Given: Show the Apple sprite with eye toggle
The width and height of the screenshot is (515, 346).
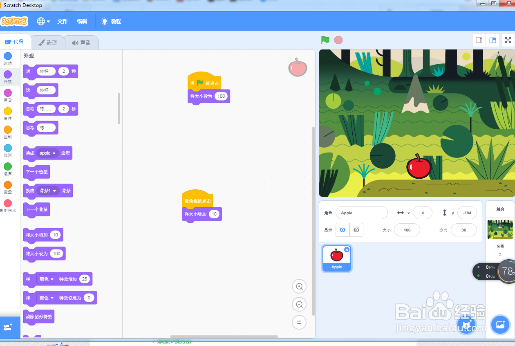Looking at the screenshot, I should point(342,230).
